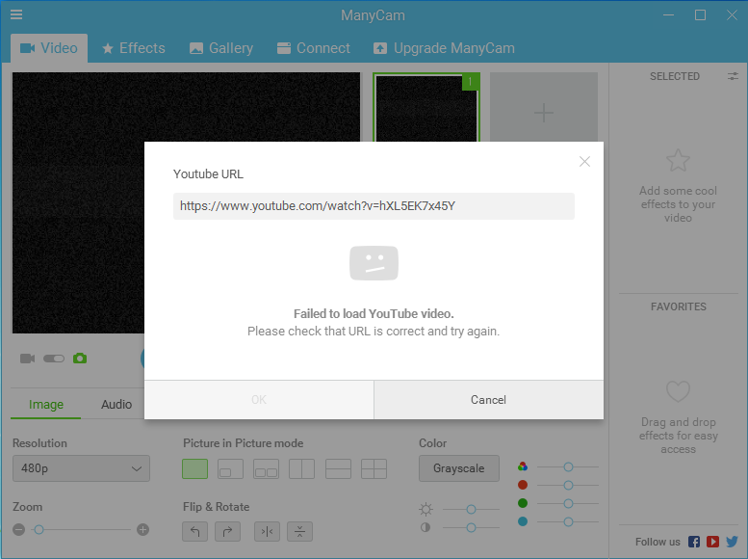Click the blue channel slider handle
This screenshot has height=559, width=748.
click(568, 522)
